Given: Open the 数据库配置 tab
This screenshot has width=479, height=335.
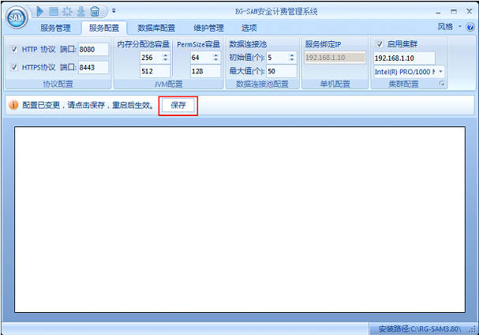Looking at the screenshot, I should 156,28.
